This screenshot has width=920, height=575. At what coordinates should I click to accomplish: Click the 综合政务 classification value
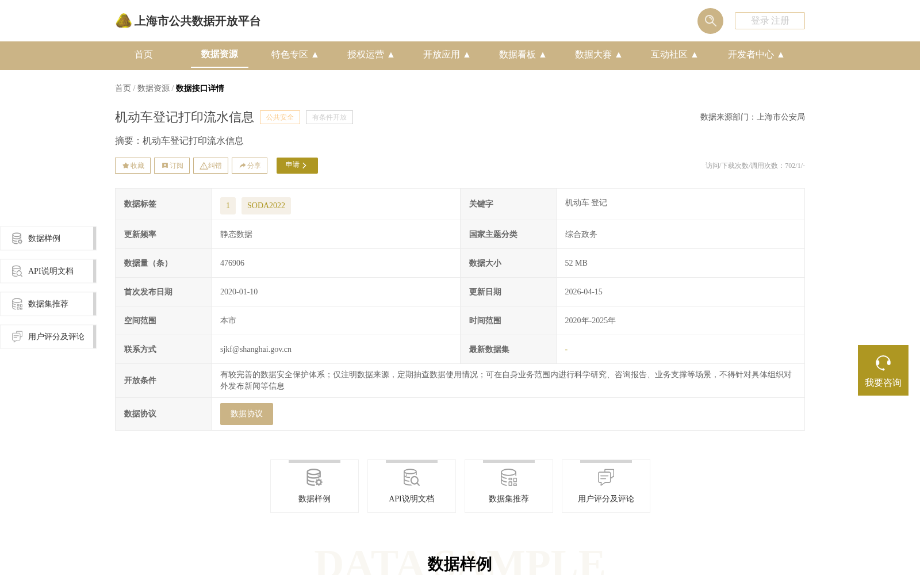coord(581,235)
